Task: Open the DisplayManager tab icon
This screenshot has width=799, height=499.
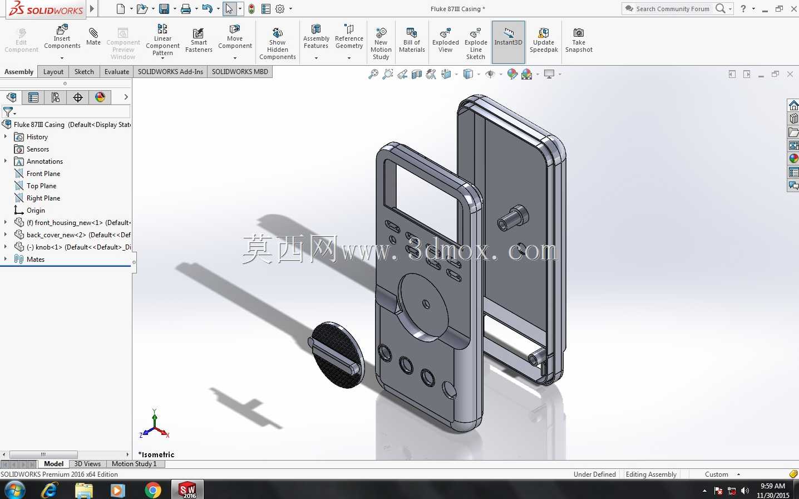Action: coord(100,97)
